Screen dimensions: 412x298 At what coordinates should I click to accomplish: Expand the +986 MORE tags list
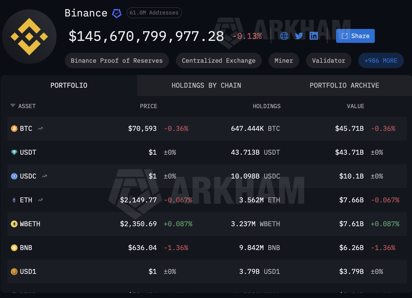click(381, 60)
